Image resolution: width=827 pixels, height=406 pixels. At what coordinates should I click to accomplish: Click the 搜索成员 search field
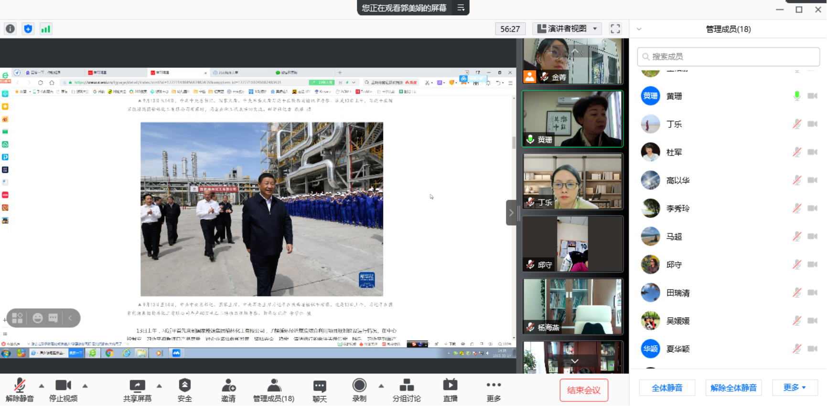click(x=728, y=57)
